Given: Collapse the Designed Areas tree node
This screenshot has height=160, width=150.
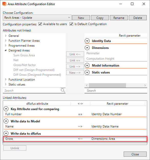Looking at the screenshot, I should [x=6, y=50].
